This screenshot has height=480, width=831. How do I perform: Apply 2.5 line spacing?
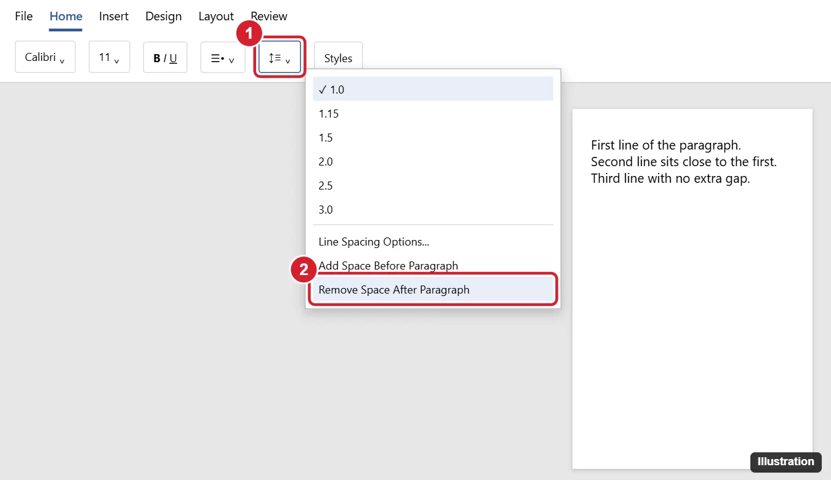coord(433,185)
